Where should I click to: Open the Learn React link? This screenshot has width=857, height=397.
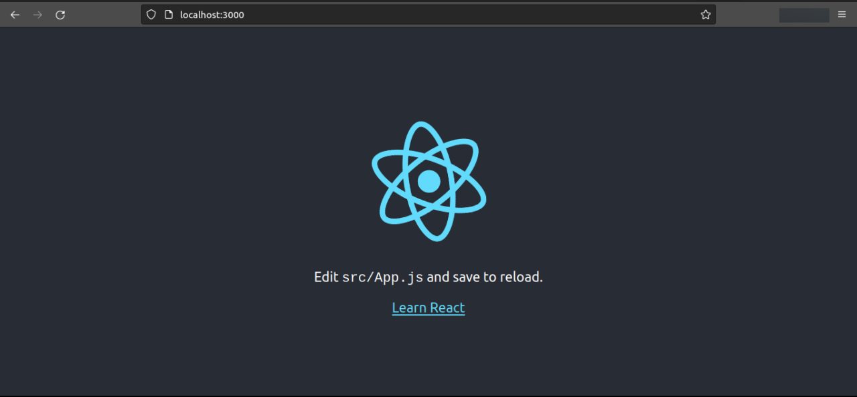coord(428,307)
